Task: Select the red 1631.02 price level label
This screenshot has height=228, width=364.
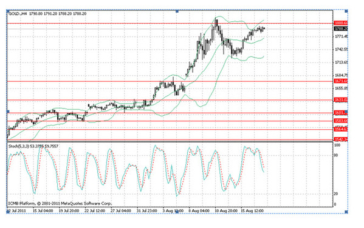Action: 341,99
